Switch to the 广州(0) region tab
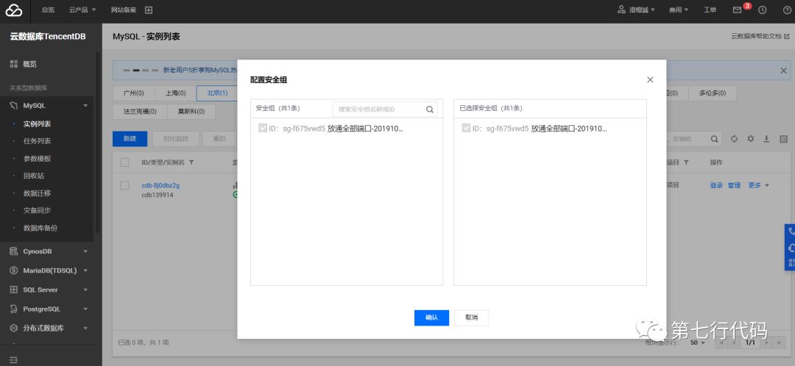 click(133, 93)
